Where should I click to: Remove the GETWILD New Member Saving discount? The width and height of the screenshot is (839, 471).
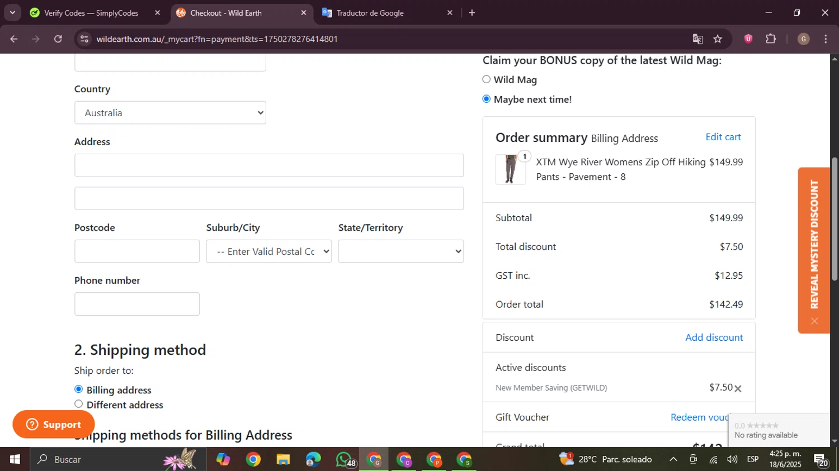(x=738, y=388)
